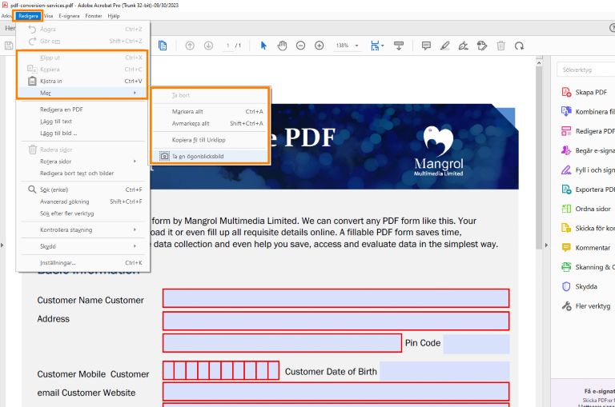Click the read mode toolbar icon

(399, 46)
